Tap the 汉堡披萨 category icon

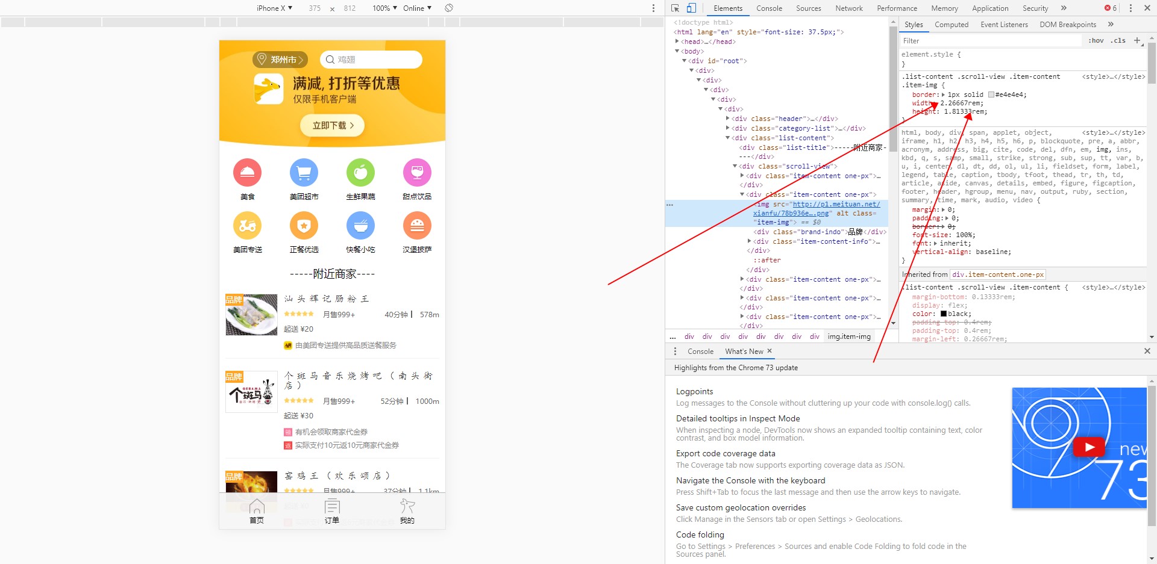coord(417,226)
